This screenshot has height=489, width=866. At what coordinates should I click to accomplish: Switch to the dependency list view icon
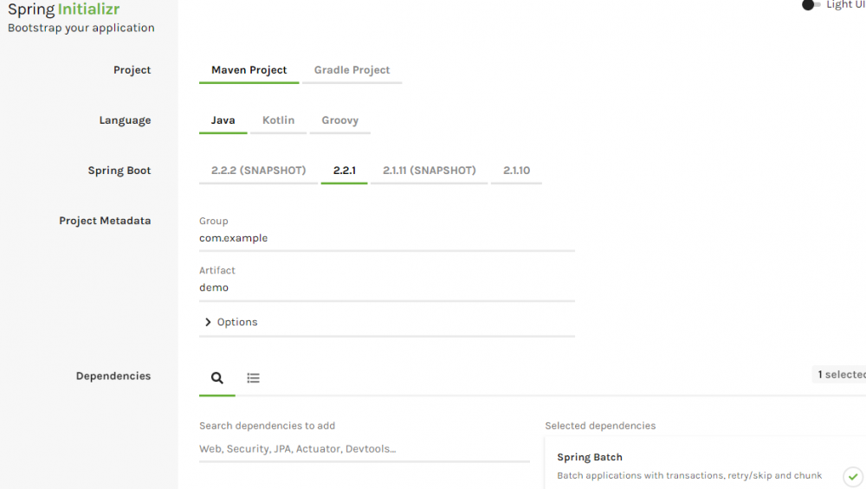pos(253,378)
